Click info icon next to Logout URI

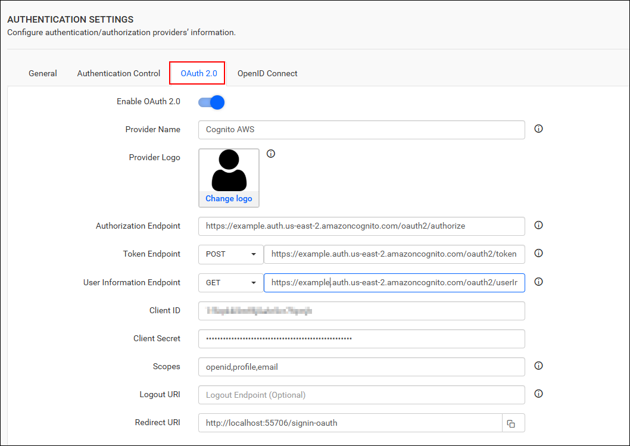tap(538, 394)
